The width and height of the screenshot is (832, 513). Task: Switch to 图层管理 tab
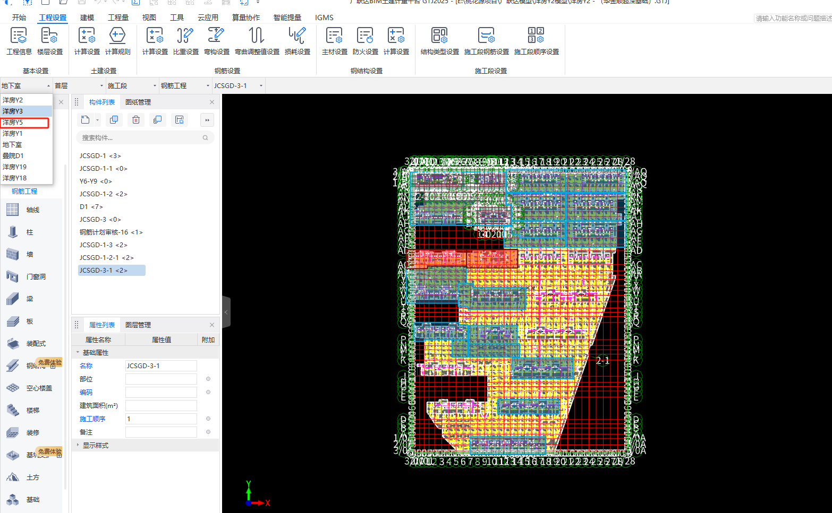138,325
